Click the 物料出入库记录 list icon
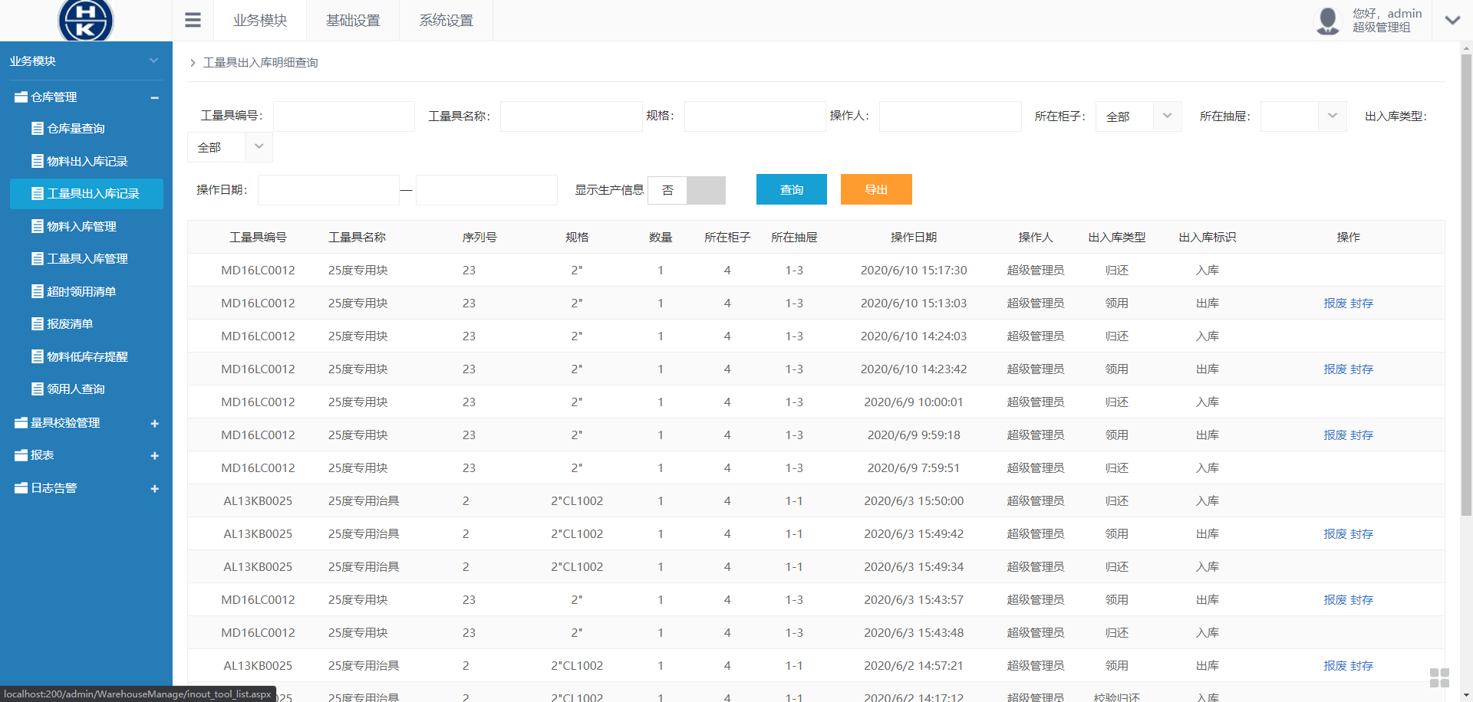Viewport: 1473px width, 702px height. [36, 161]
